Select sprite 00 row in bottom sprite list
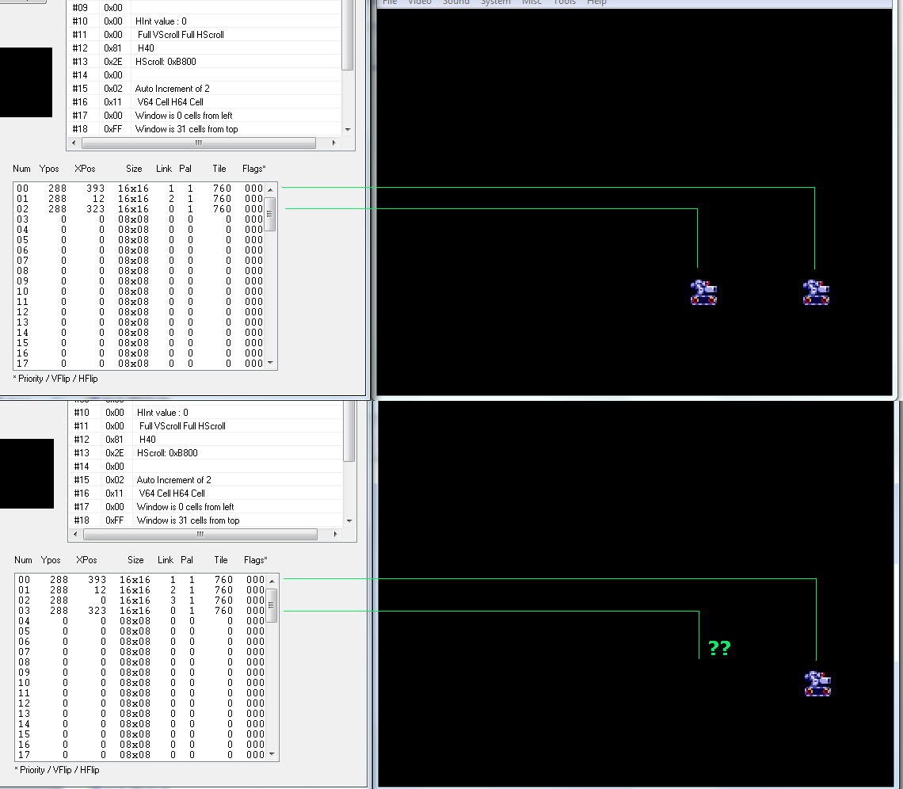 point(141,580)
